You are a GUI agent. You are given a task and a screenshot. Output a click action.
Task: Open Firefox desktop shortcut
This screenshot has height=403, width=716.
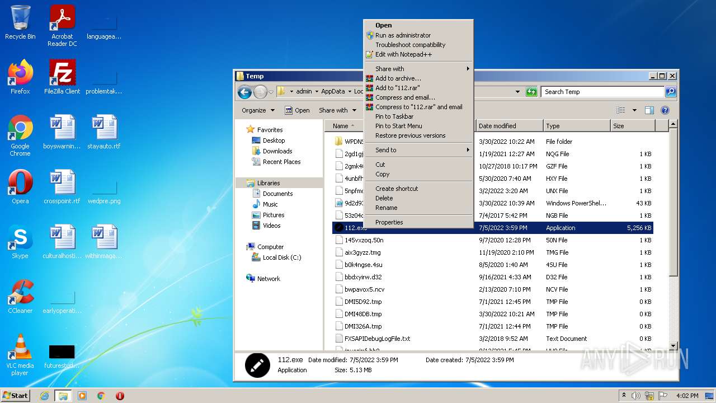pos(20,77)
